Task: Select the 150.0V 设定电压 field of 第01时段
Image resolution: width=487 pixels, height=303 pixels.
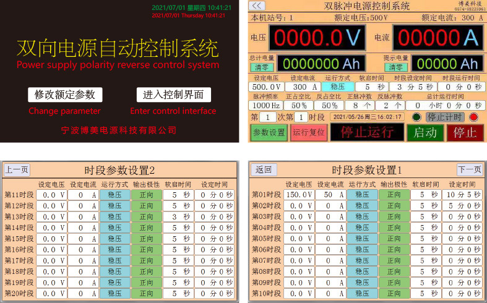Action: pyautogui.click(x=300, y=195)
